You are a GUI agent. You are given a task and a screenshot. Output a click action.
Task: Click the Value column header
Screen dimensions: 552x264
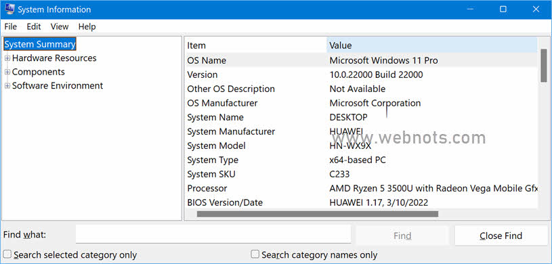click(x=432, y=45)
